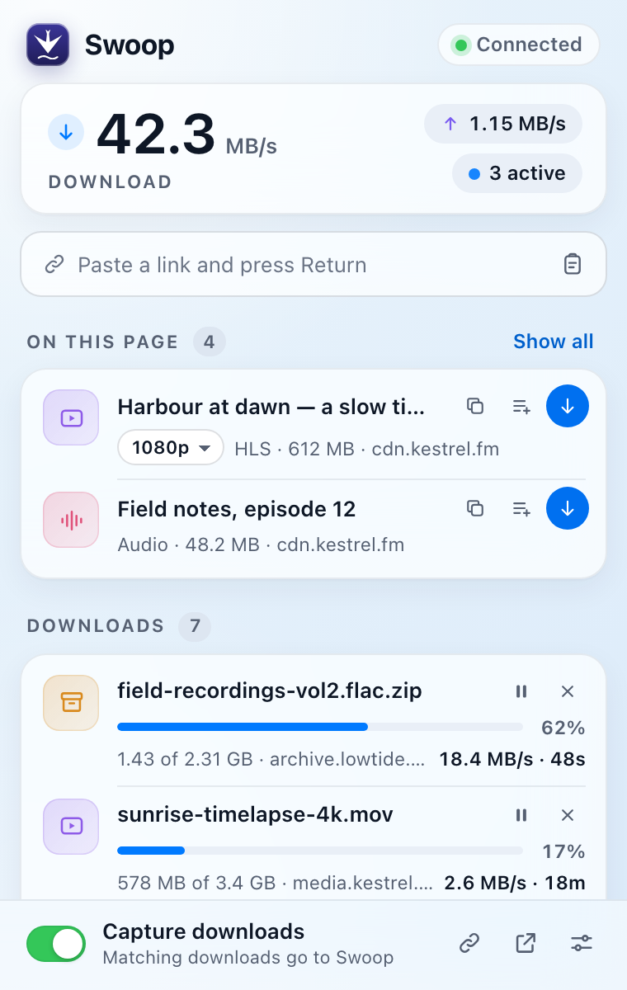Click HLS · 612 MB · cdn.kestrel.fm details
The width and height of the screenshot is (627, 990).
[367, 449]
